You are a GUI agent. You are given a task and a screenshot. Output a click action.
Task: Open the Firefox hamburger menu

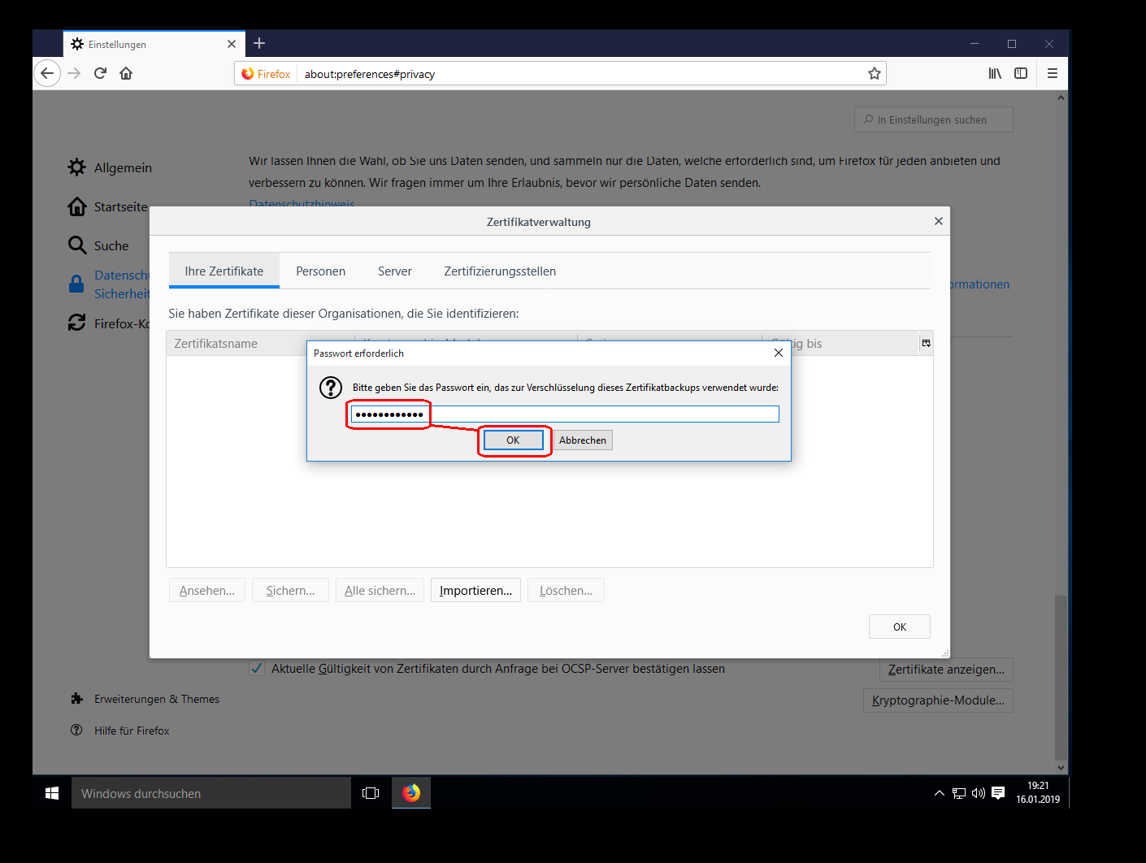tap(1052, 73)
